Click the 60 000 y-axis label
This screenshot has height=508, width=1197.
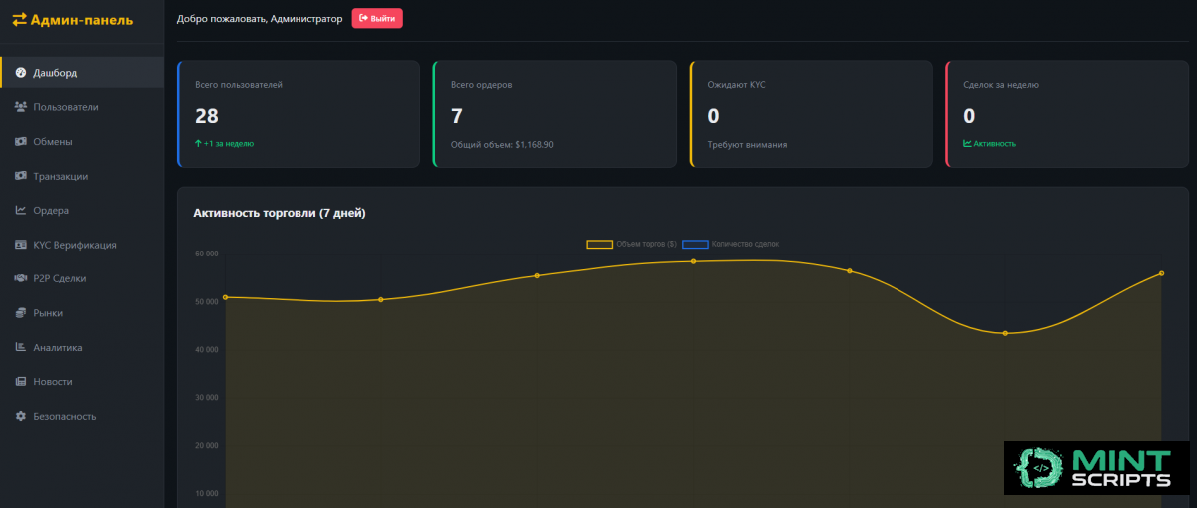click(206, 254)
